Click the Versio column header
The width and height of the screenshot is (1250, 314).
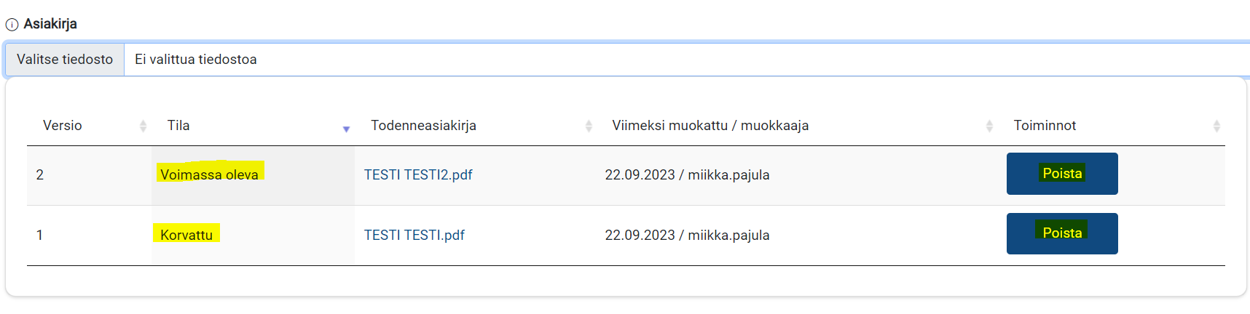tap(63, 126)
